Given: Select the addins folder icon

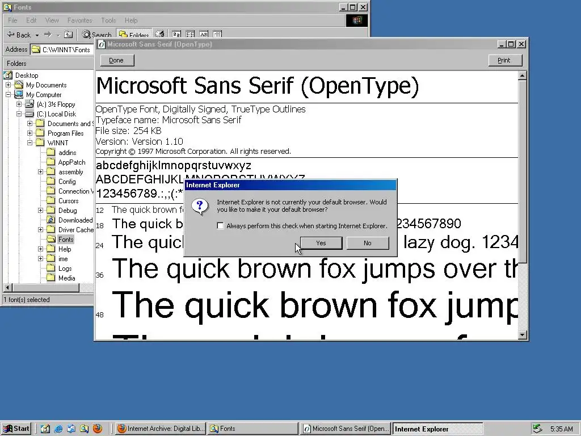Looking at the screenshot, I should (51, 152).
